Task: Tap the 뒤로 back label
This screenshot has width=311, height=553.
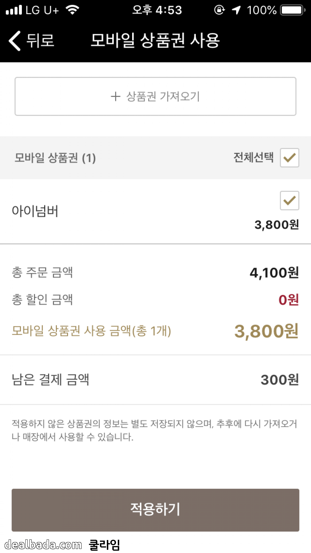Action: tap(40, 41)
